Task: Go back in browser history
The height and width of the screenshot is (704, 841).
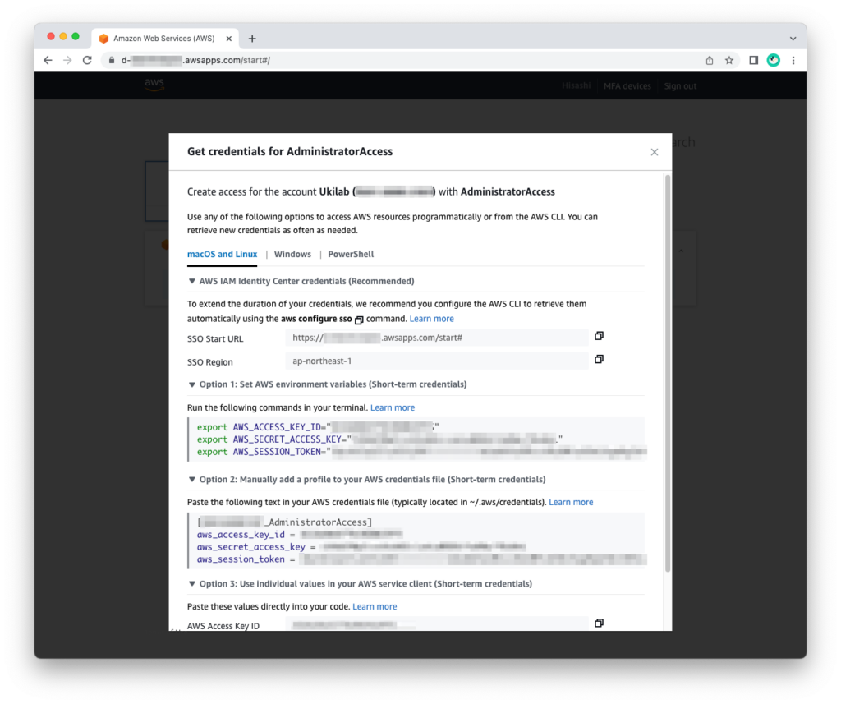Action: pyautogui.click(x=48, y=60)
